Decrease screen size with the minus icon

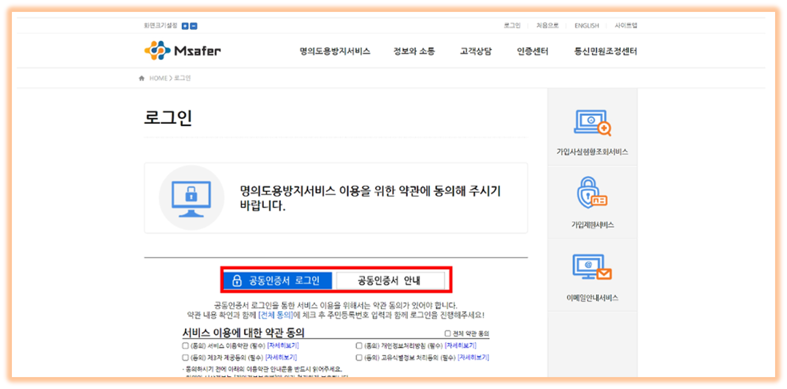tap(194, 26)
